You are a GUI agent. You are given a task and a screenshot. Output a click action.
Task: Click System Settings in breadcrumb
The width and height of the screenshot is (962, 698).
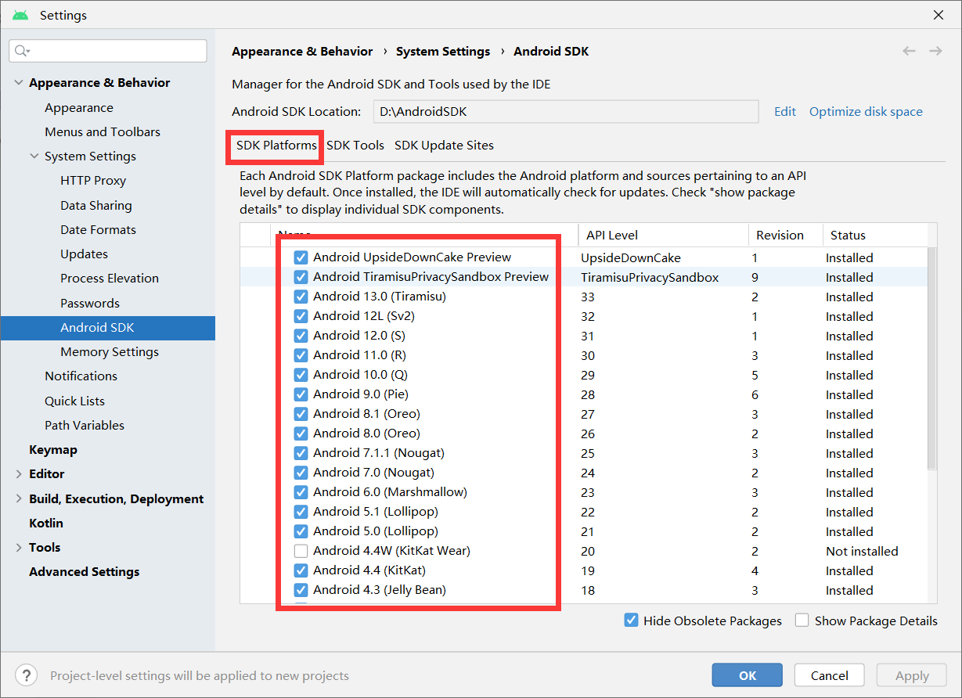point(443,52)
